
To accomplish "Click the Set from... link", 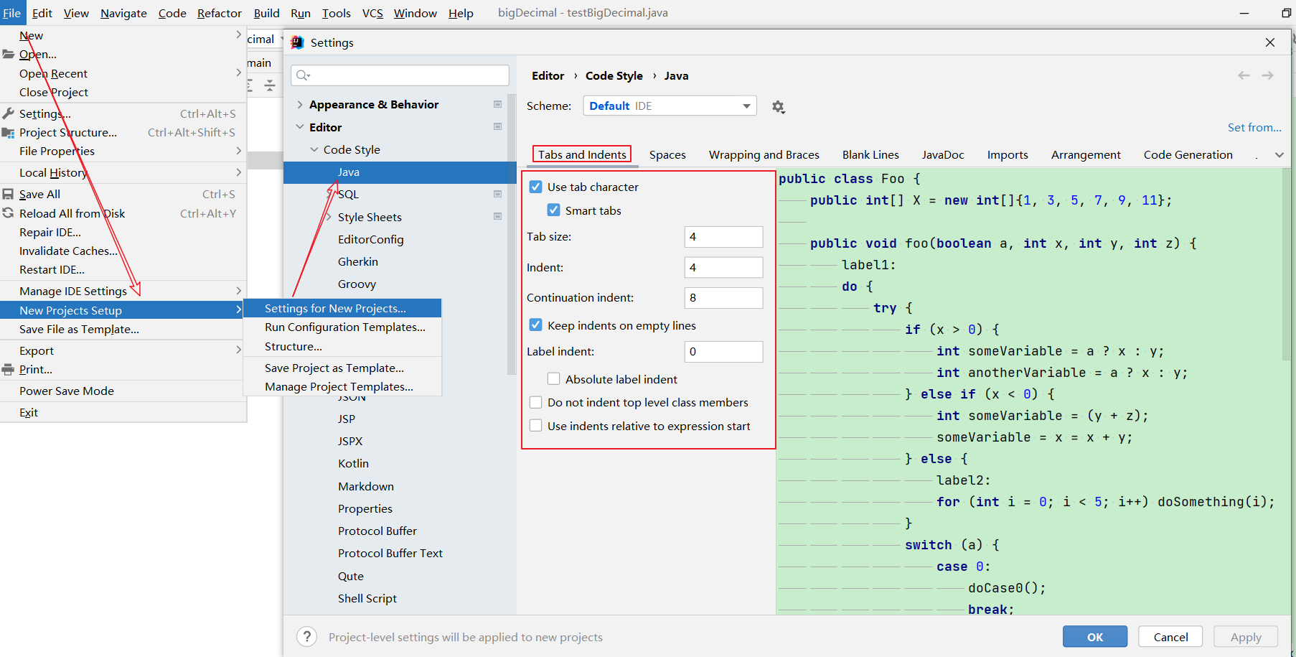I will pyautogui.click(x=1254, y=127).
